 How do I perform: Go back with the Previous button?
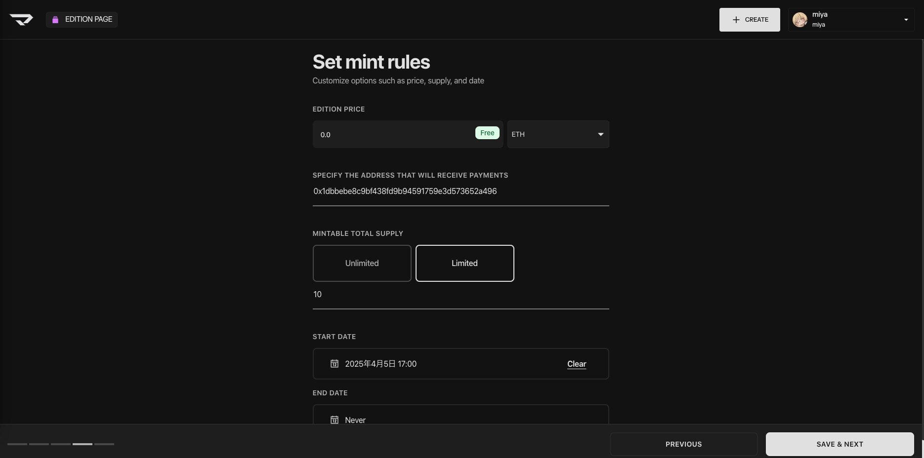tap(683, 444)
